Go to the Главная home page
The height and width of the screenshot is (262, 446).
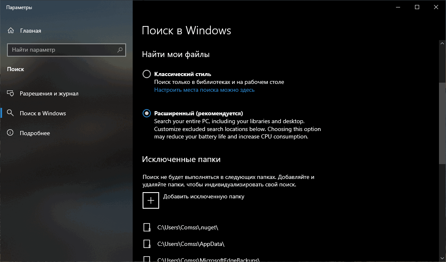[24, 31]
